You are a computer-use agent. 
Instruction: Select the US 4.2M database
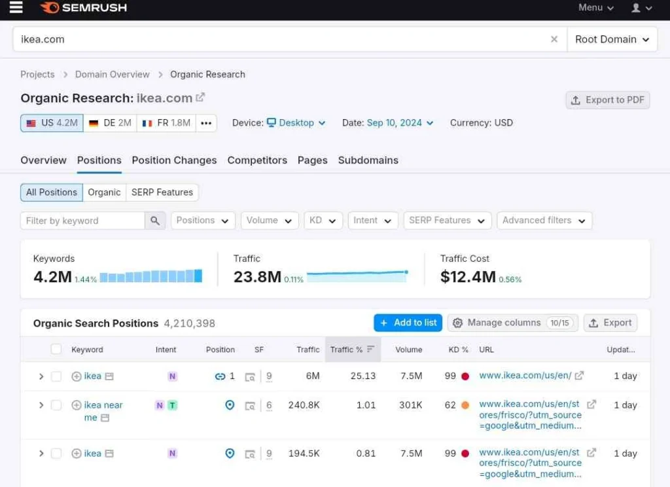pos(52,123)
